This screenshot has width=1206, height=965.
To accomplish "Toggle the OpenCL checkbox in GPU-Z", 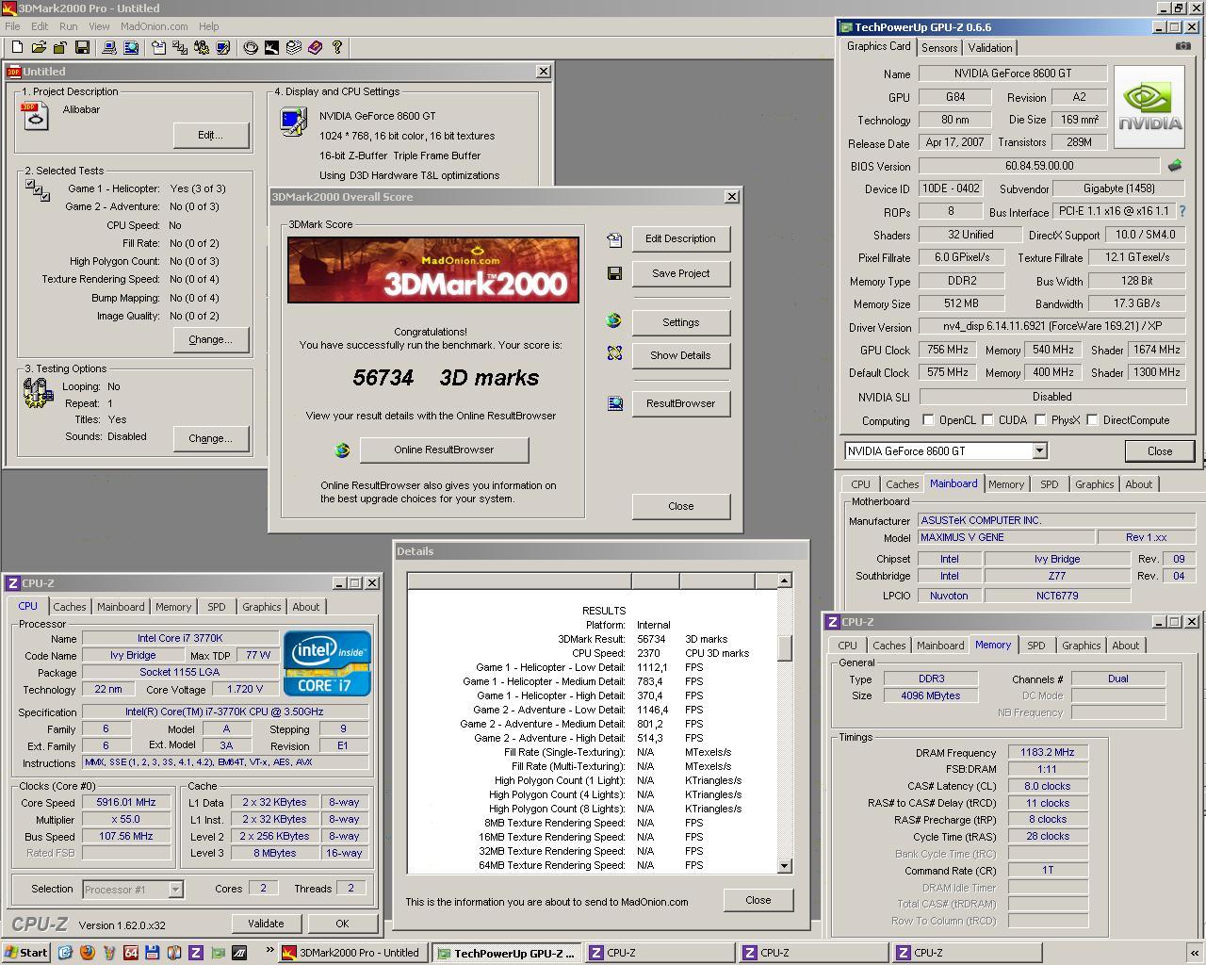I will point(928,420).
